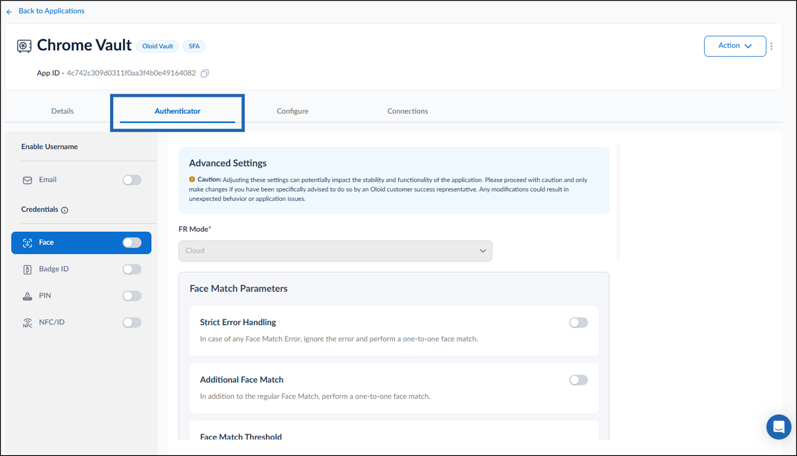
Task: Click the SFA tag badge
Action: (x=194, y=46)
